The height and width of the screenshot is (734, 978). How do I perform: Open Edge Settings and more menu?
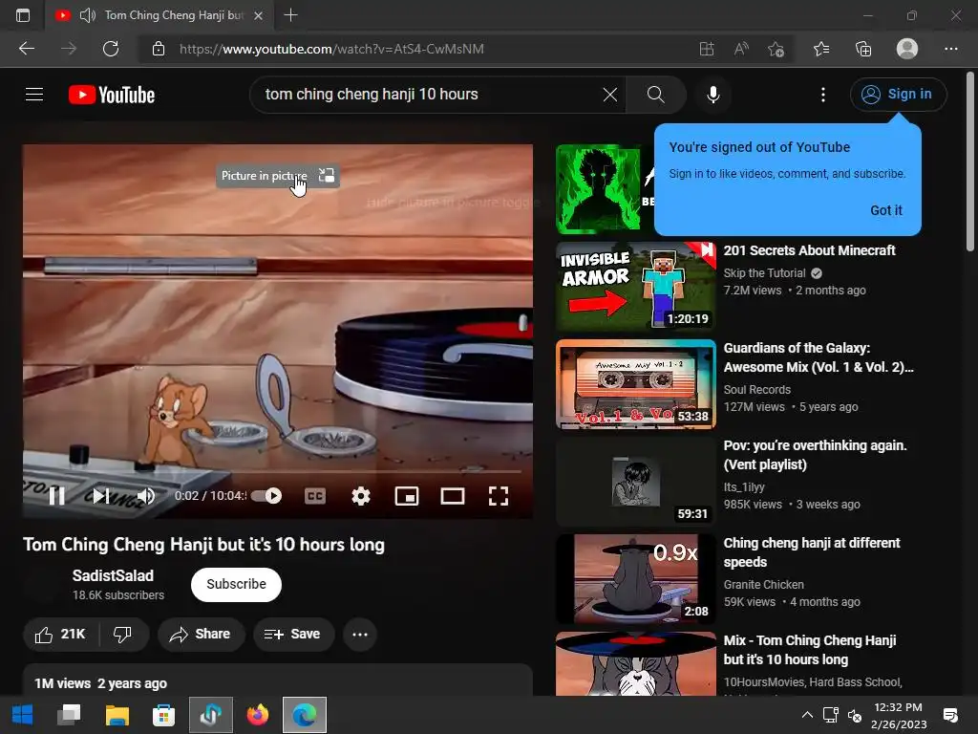click(950, 49)
